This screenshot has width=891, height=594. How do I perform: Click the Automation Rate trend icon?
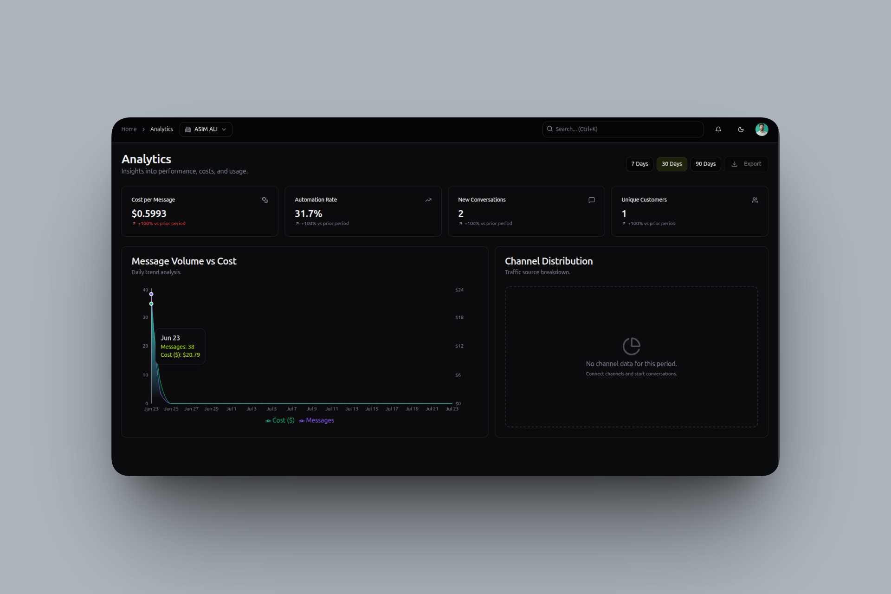coord(428,200)
